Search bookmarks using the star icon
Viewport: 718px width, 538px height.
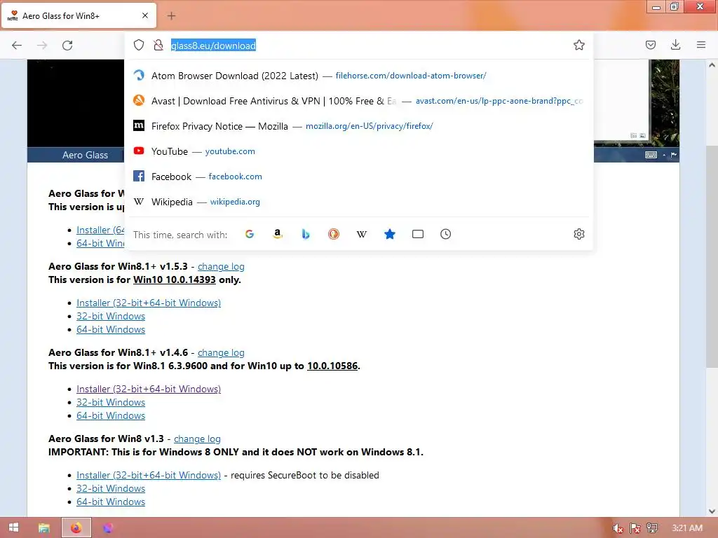(x=390, y=234)
